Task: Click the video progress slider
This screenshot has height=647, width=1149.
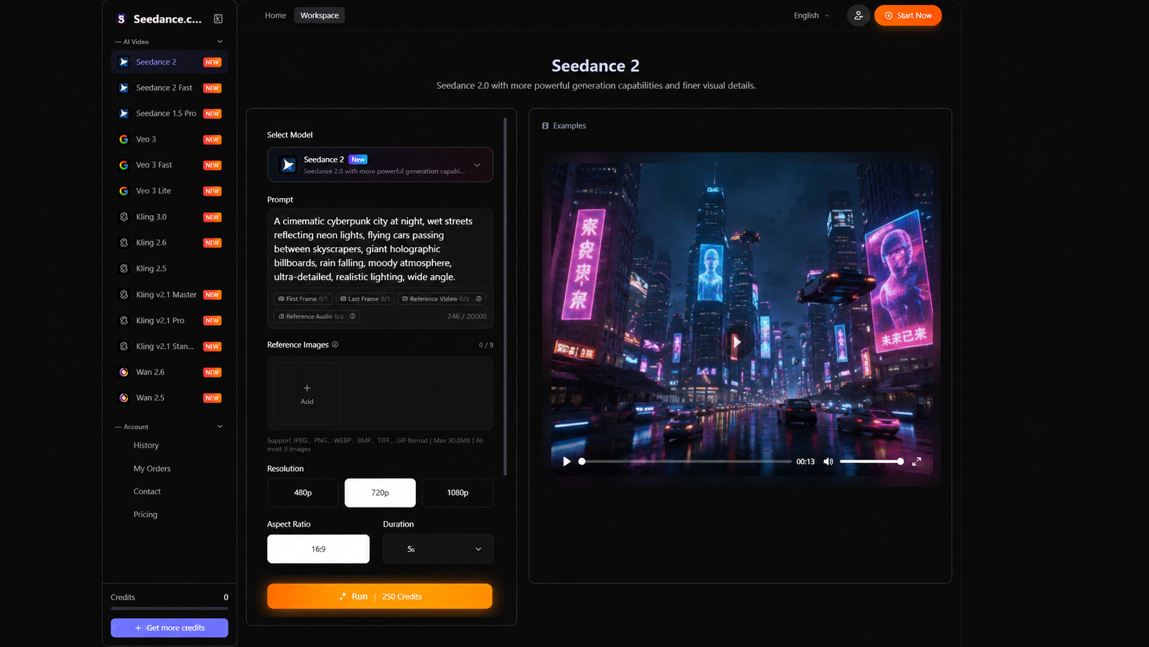Action: click(x=686, y=461)
